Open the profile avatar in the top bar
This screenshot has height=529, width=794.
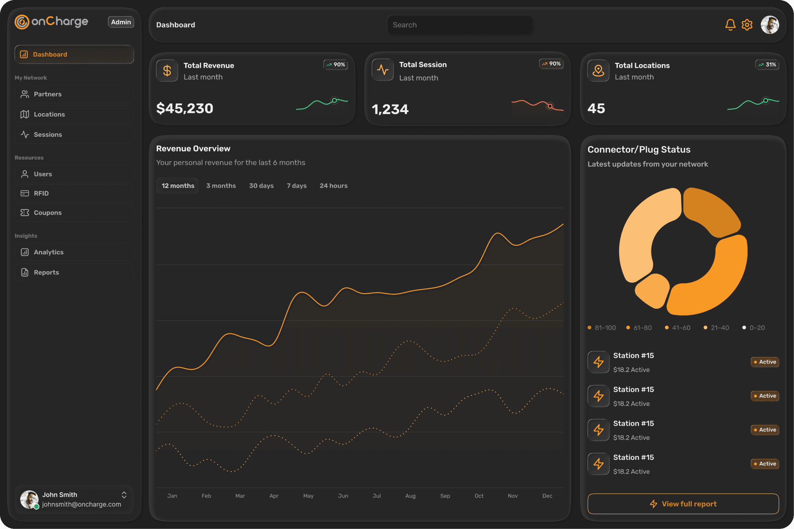click(x=770, y=25)
